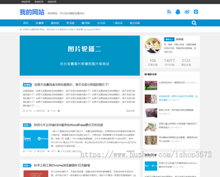Click the first 自定栏目 top bar link

point(26,2)
